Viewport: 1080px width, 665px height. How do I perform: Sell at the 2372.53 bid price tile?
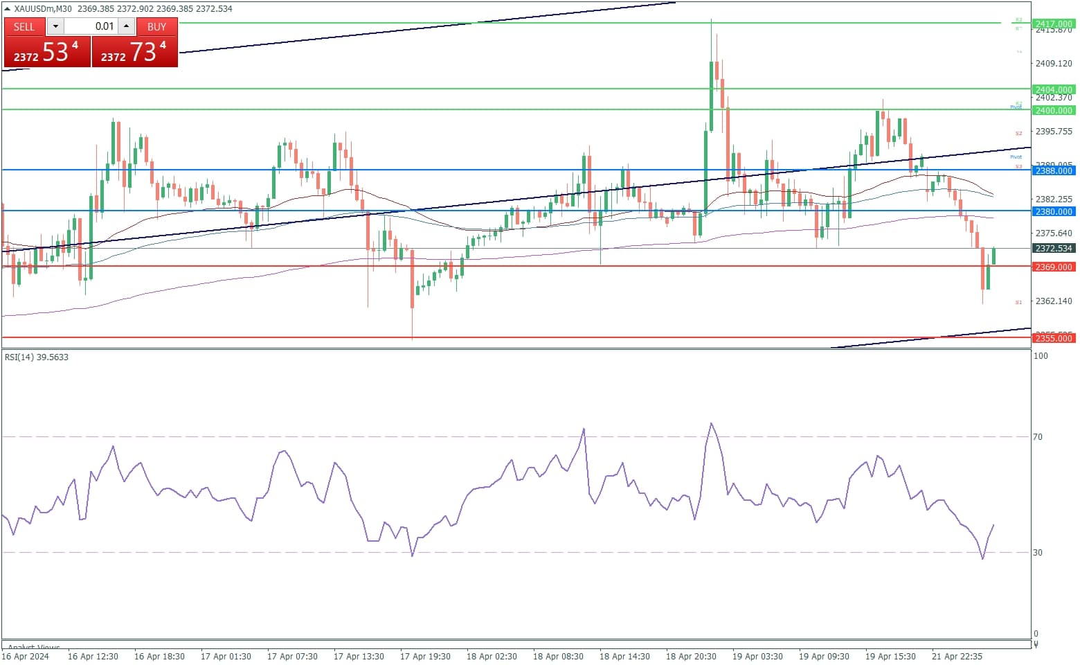[x=47, y=51]
